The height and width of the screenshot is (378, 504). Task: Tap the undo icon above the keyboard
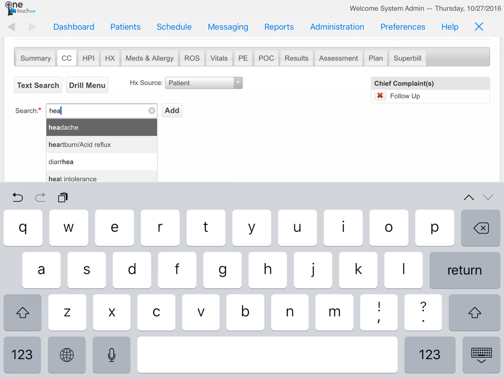coord(18,197)
